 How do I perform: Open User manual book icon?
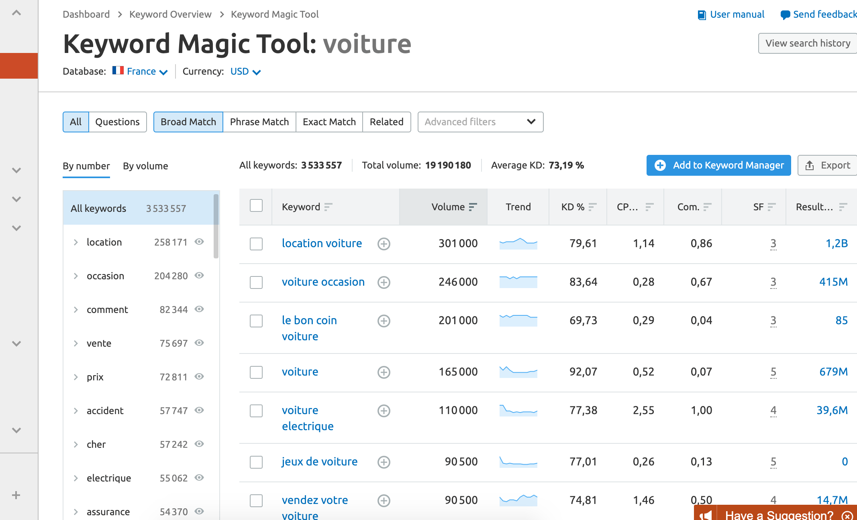(702, 15)
